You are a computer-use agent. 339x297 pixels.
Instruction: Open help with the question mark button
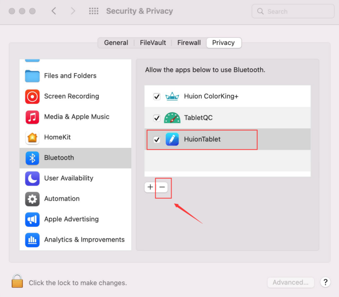point(326,282)
